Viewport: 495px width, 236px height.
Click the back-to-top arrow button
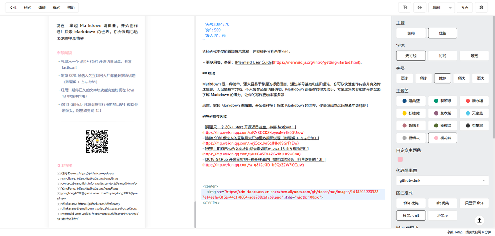(x=479, y=221)
